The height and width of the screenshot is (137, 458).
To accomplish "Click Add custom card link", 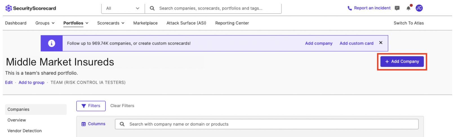I will click(x=357, y=43).
